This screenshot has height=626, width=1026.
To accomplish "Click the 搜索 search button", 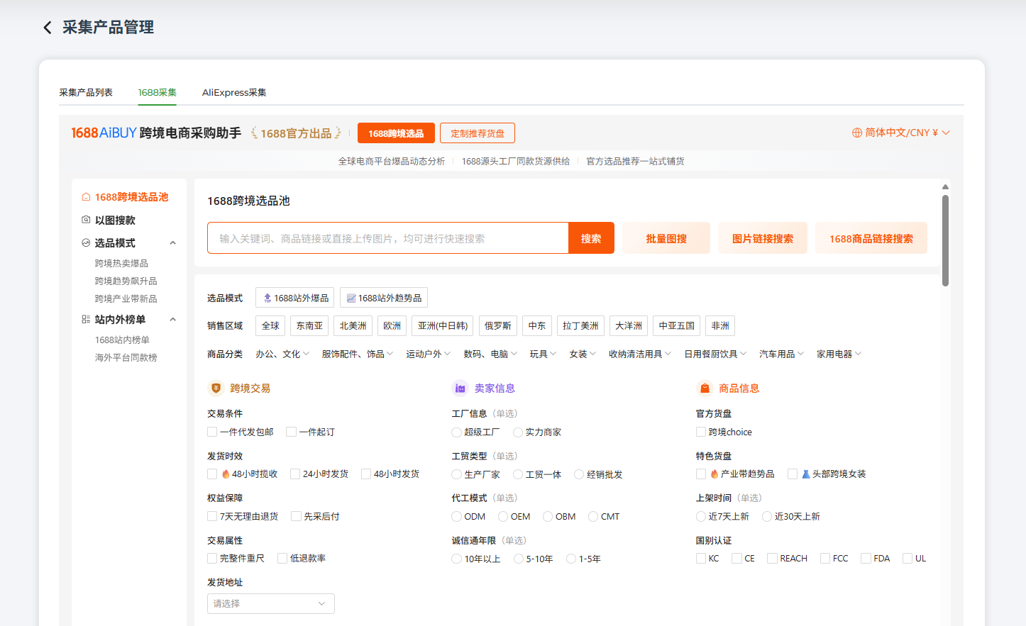I will [591, 238].
